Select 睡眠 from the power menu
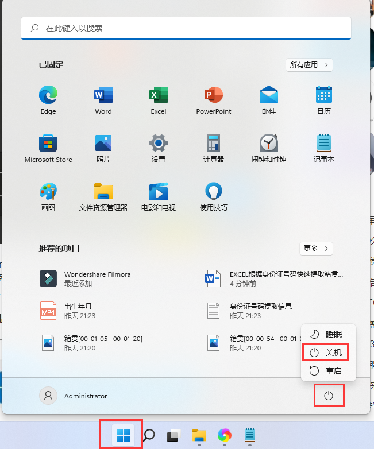Image resolution: width=374 pixels, height=449 pixels. tap(328, 334)
